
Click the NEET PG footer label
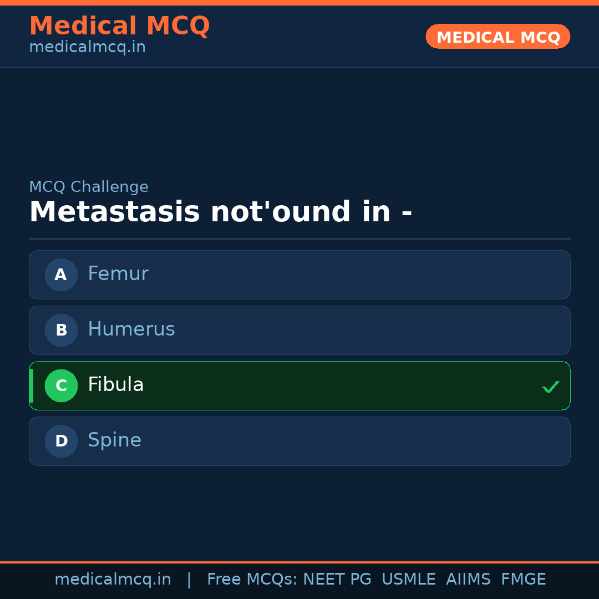[337, 579]
